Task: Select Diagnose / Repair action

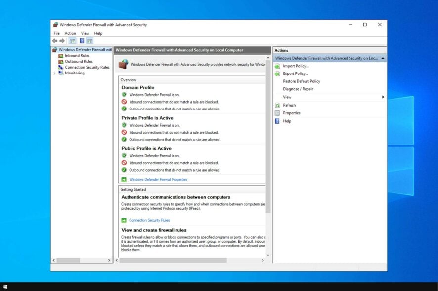Action: point(298,89)
